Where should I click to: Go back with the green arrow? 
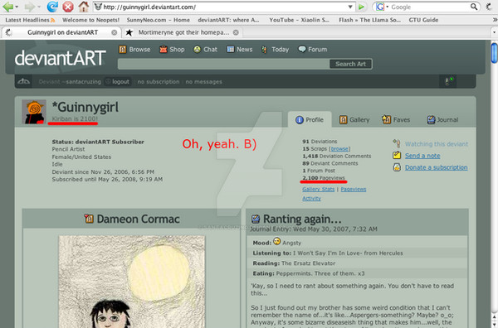click(8, 7)
